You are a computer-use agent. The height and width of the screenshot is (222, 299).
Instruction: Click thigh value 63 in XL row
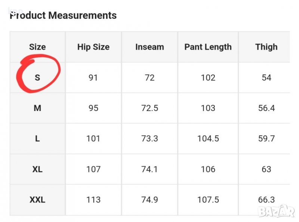coord(266,169)
